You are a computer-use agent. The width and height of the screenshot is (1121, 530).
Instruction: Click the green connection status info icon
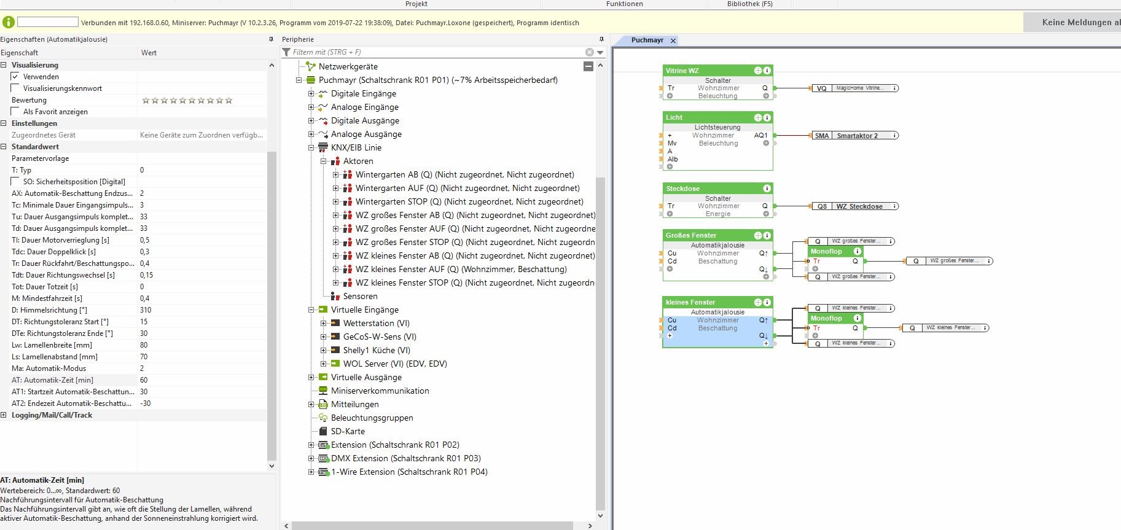[9, 22]
